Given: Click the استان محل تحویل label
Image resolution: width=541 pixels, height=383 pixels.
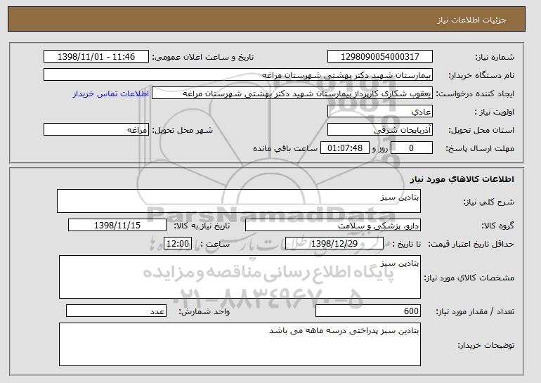Looking at the screenshot, I should click(481, 130).
